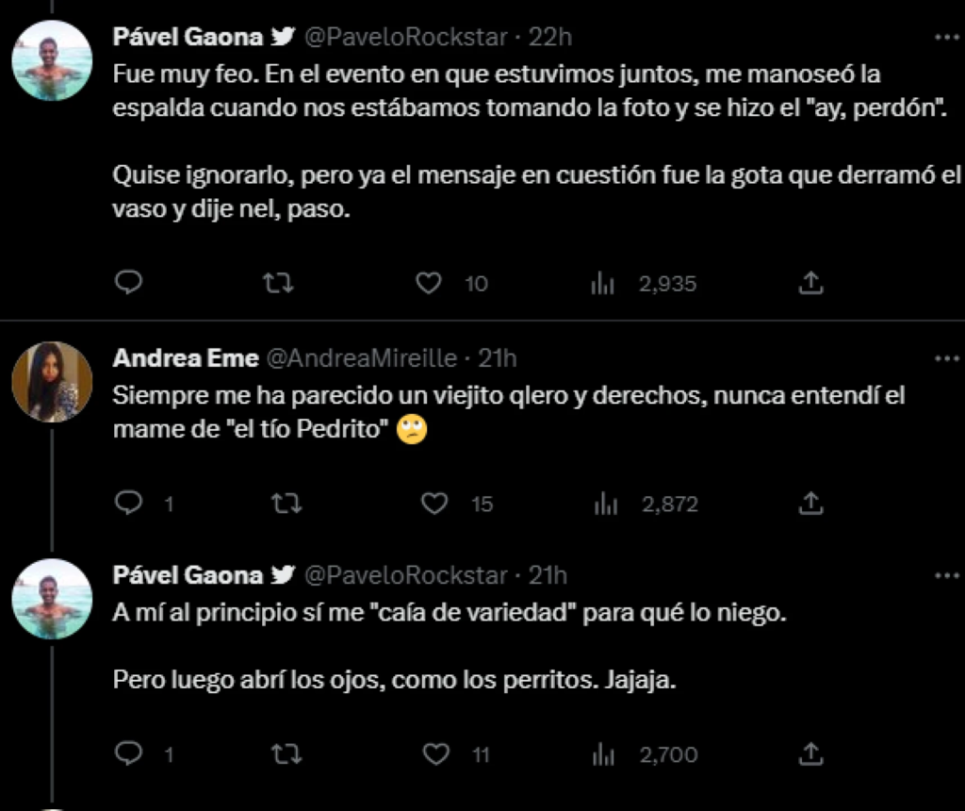Open the 22h timestamp of the first tweet

pos(551,37)
